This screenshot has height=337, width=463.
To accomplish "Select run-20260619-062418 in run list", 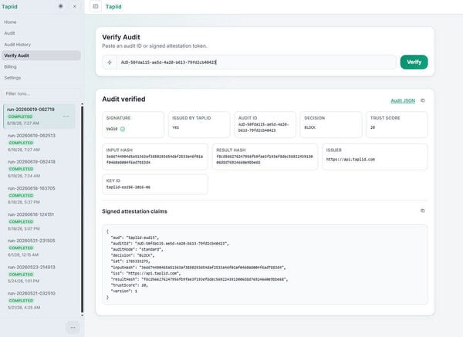I will (x=39, y=169).
